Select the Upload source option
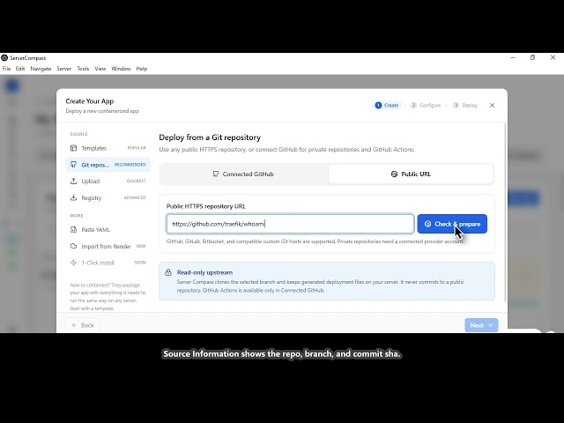The height and width of the screenshot is (423, 564). [x=108, y=182]
